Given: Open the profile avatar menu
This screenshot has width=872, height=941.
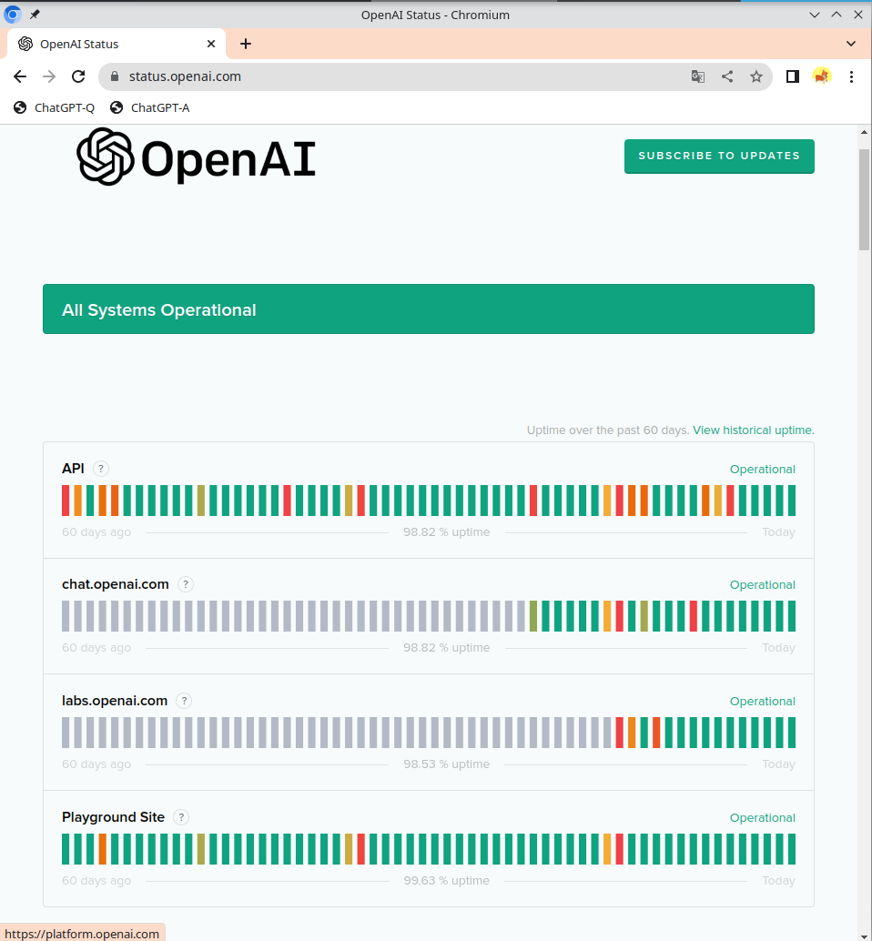Looking at the screenshot, I should [x=821, y=76].
